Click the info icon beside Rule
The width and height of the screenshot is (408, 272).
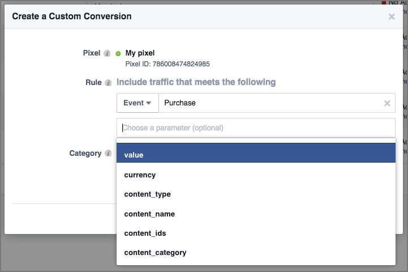[x=107, y=83]
